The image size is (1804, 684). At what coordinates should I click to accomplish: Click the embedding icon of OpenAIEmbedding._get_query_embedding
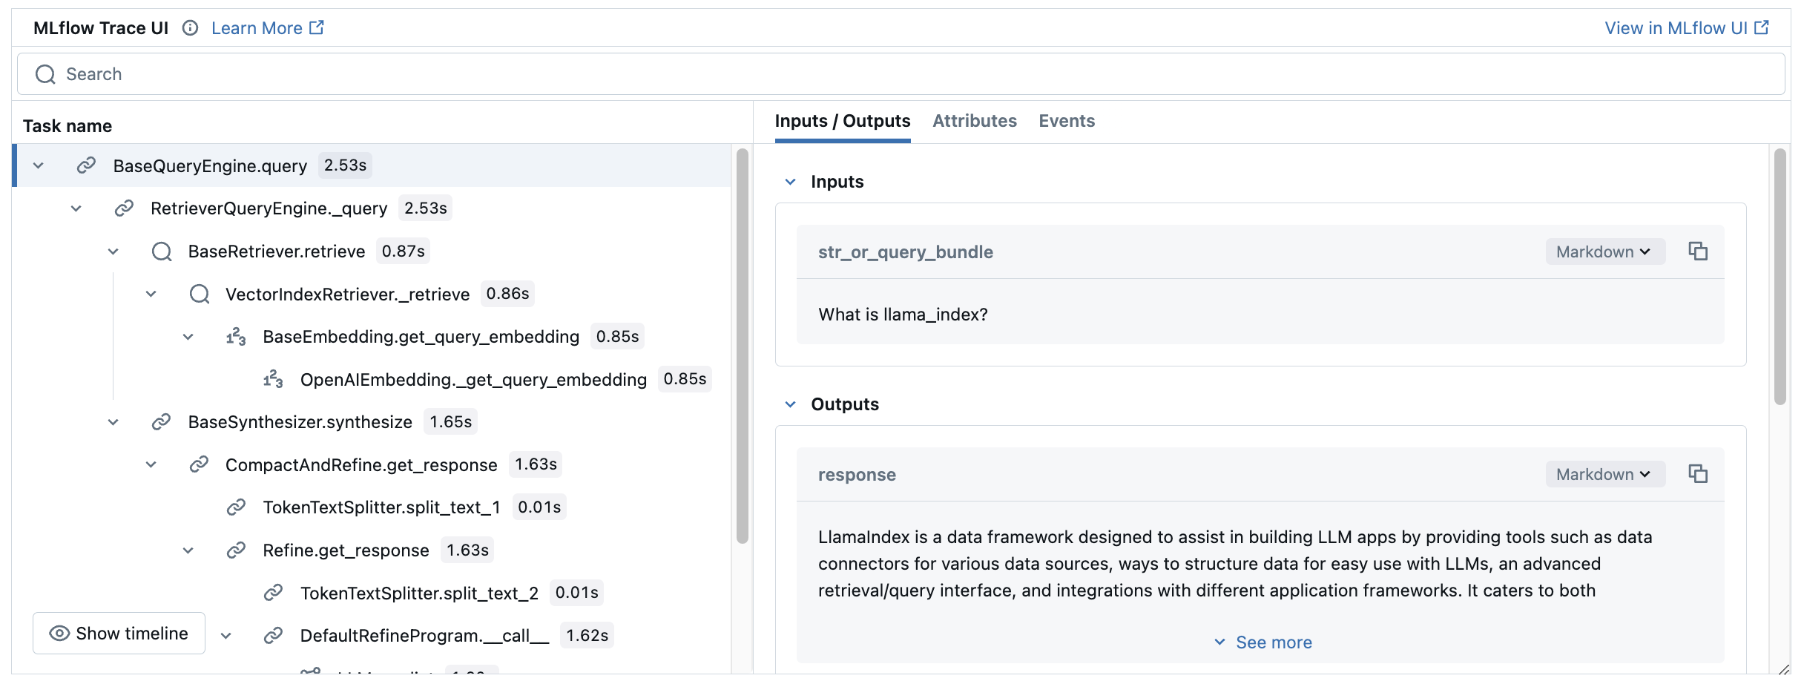(x=273, y=380)
